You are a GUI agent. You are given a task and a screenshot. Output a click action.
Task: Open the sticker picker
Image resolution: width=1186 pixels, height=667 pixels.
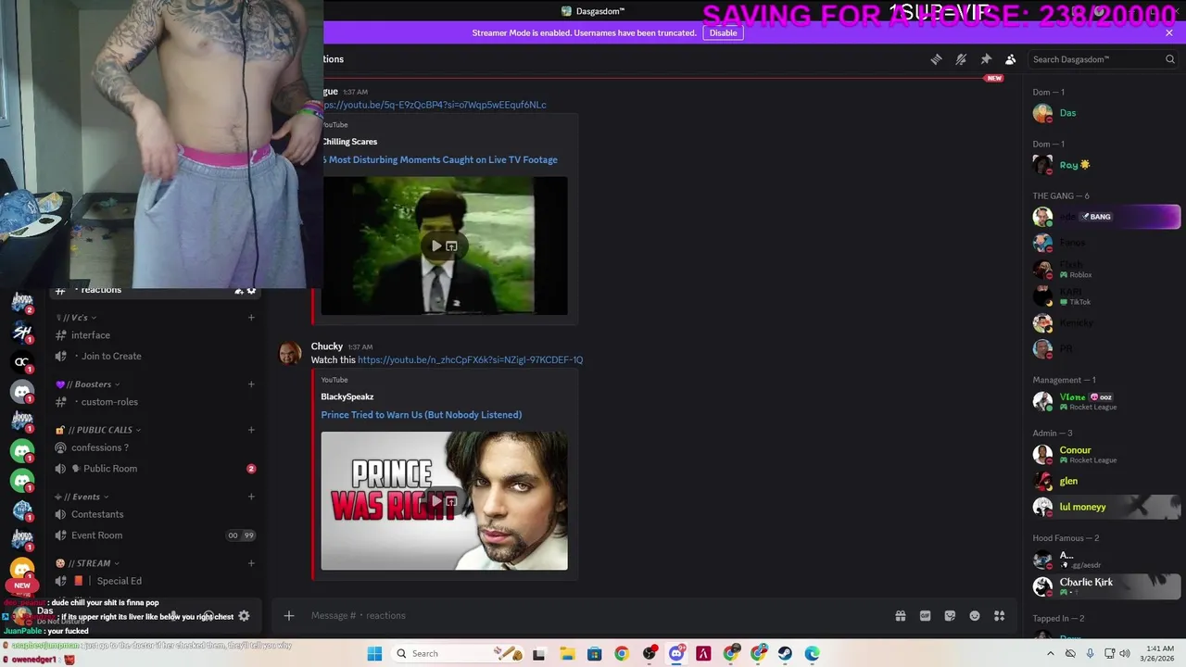[950, 615]
